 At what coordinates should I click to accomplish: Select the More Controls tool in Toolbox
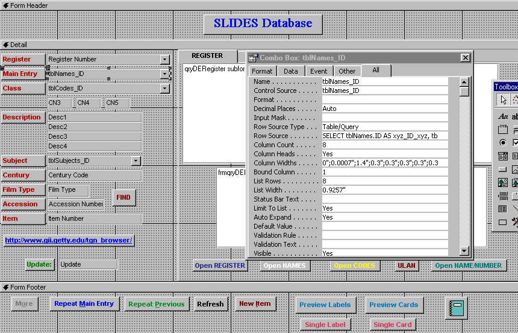(x=515, y=222)
